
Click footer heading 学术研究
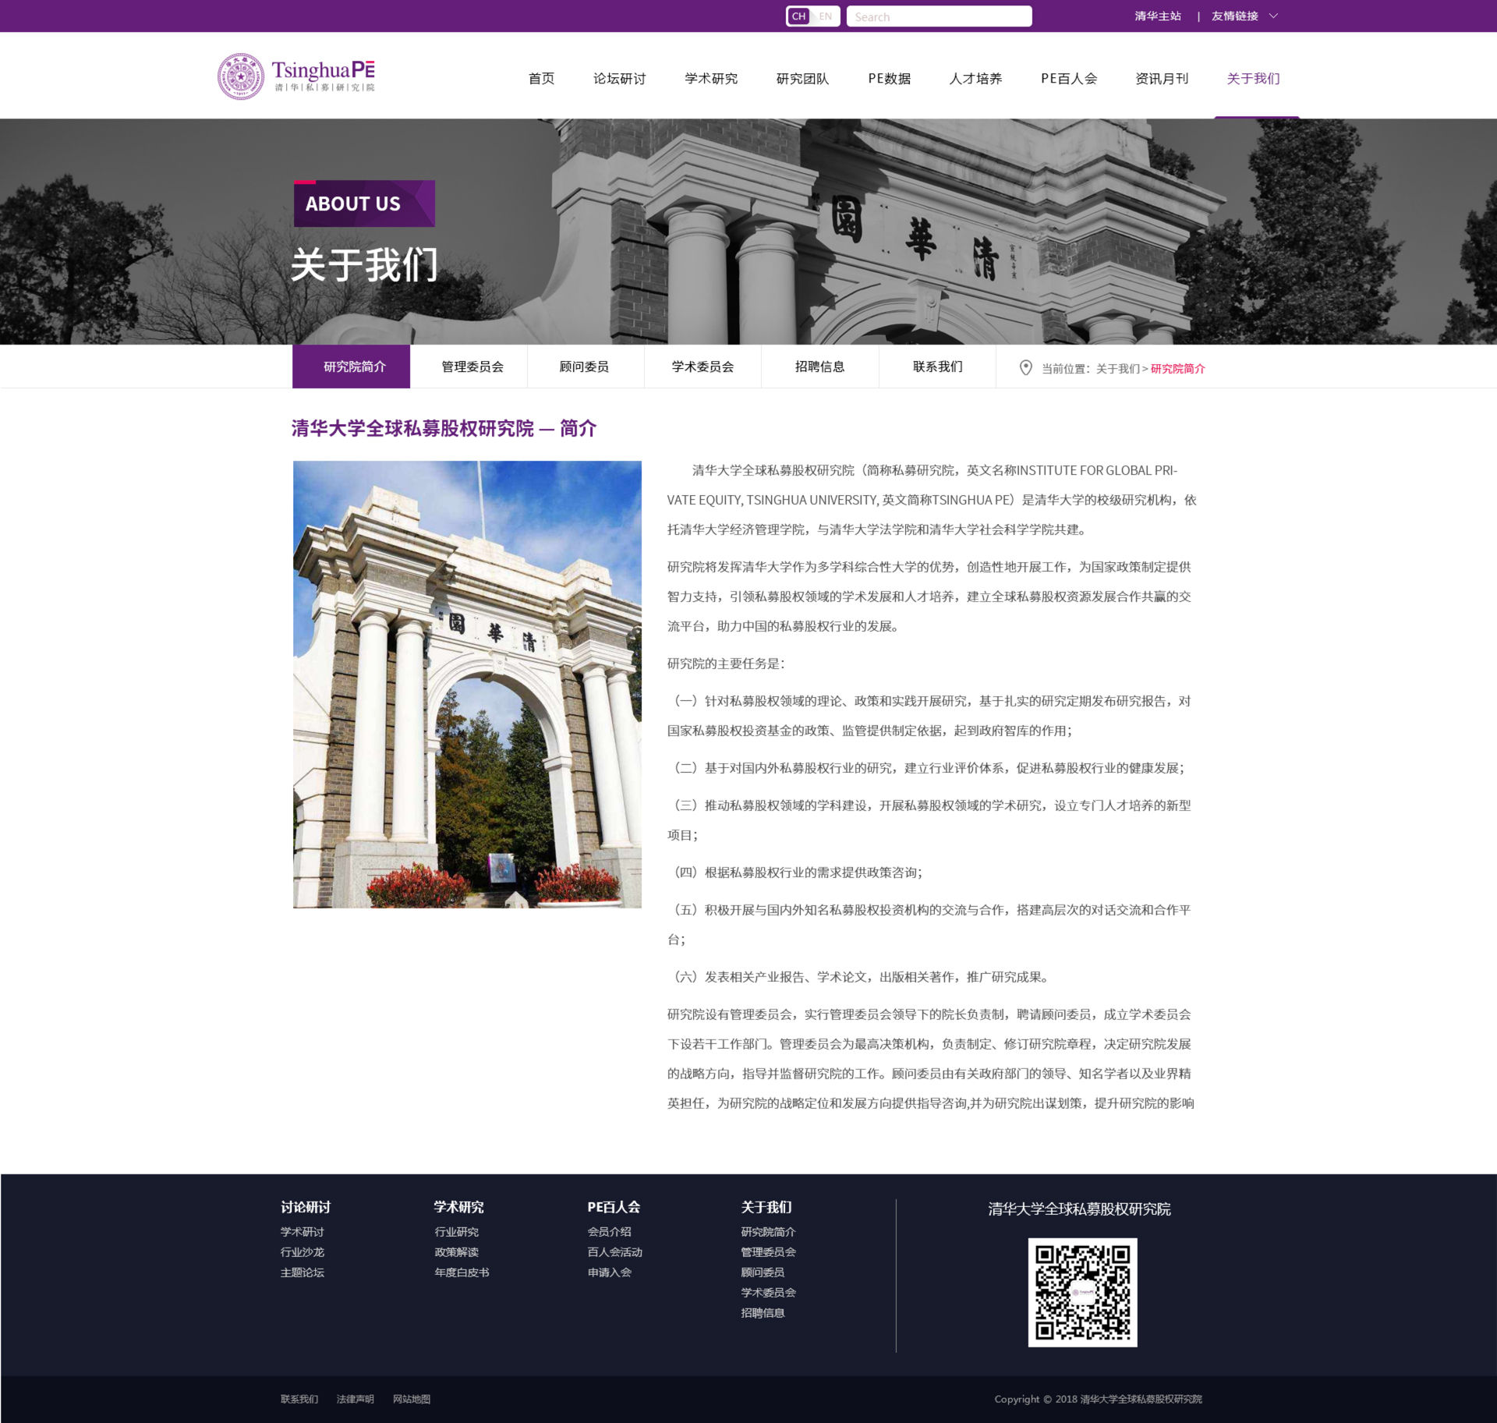click(458, 1207)
